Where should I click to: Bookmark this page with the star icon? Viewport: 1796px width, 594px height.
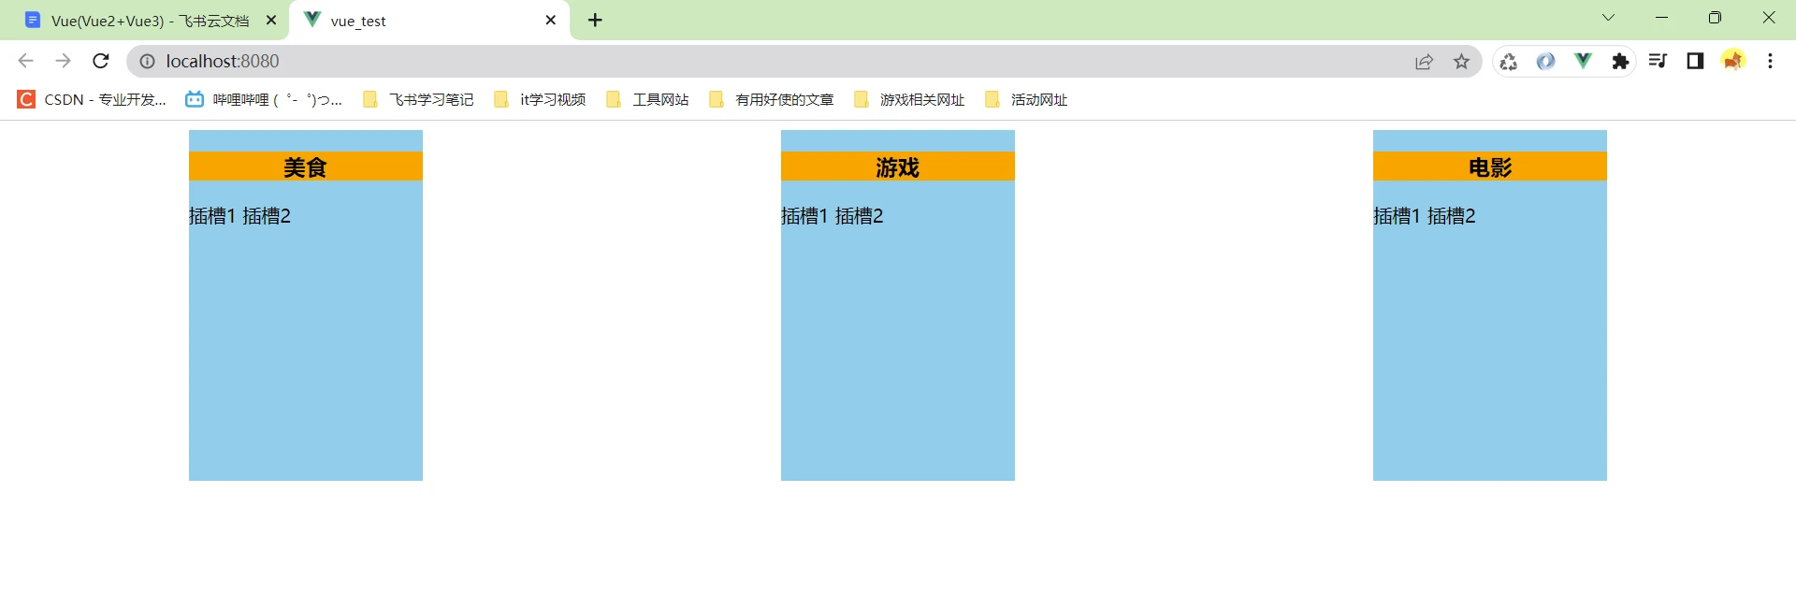1461,62
